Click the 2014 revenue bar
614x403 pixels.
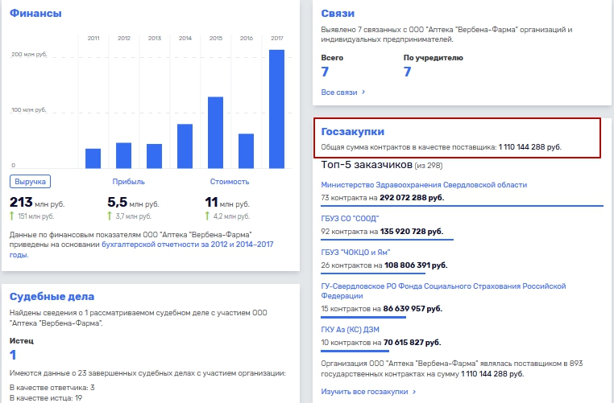point(185,146)
